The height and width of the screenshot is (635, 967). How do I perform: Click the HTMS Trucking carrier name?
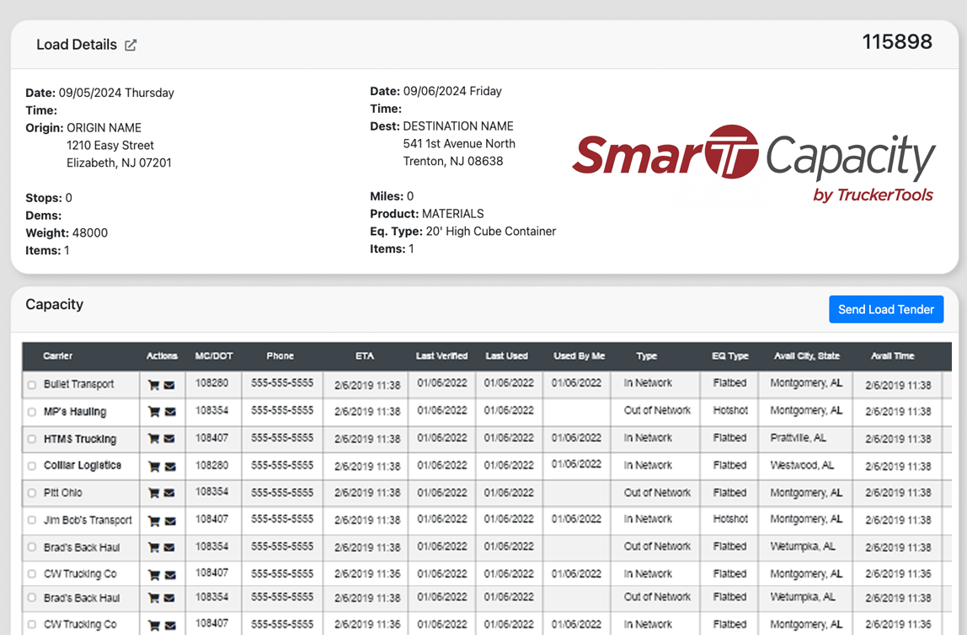(79, 439)
